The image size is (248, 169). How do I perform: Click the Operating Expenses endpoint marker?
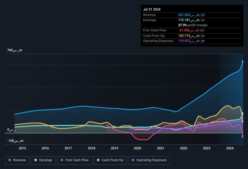243,120
